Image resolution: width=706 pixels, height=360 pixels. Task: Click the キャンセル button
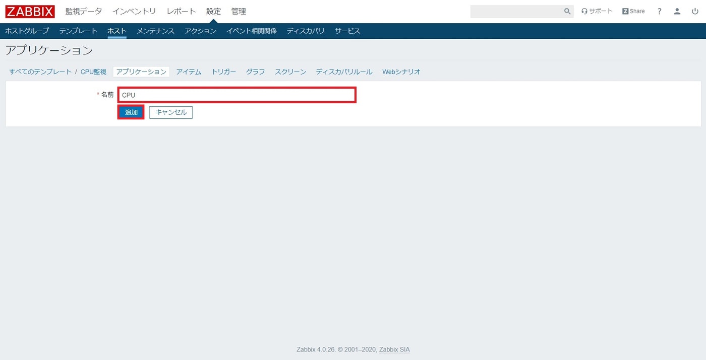(x=170, y=112)
